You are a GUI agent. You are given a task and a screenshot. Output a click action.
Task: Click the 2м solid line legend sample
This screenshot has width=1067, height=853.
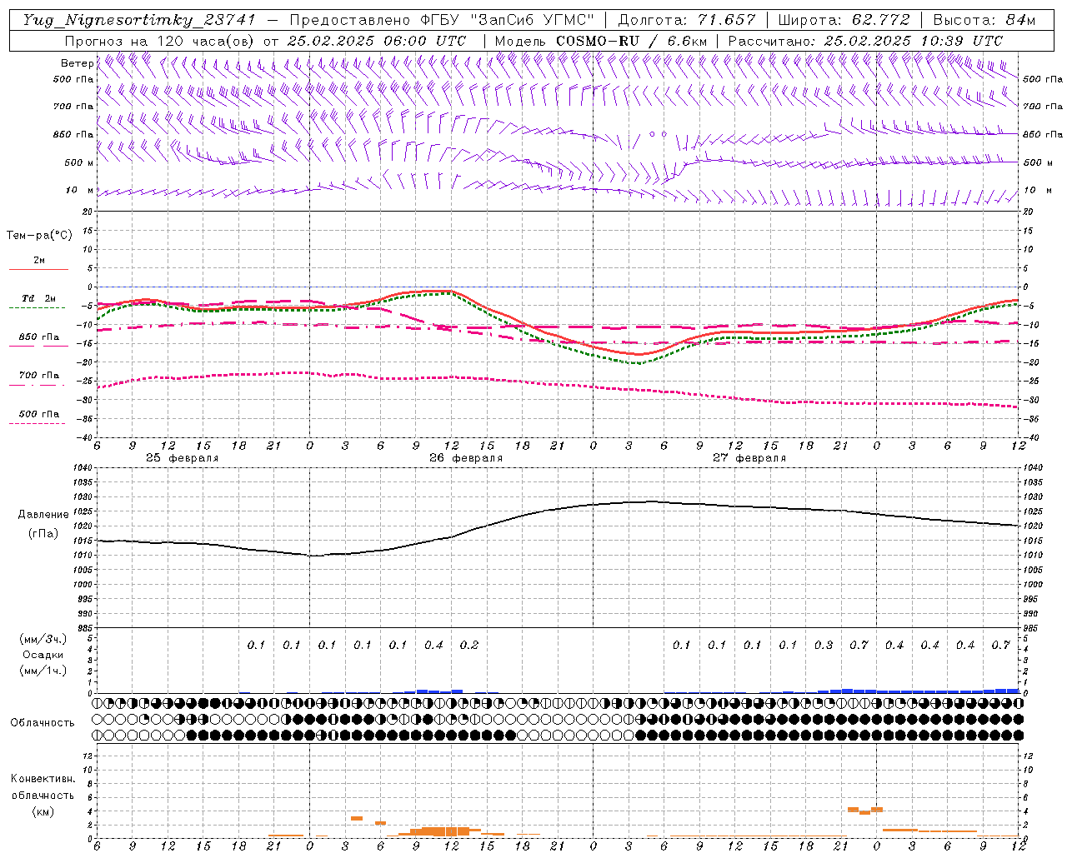[38, 269]
